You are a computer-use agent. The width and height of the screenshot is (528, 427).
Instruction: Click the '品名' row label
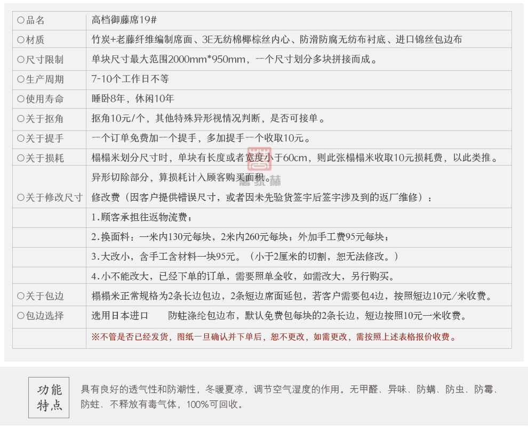click(x=31, y=20)
